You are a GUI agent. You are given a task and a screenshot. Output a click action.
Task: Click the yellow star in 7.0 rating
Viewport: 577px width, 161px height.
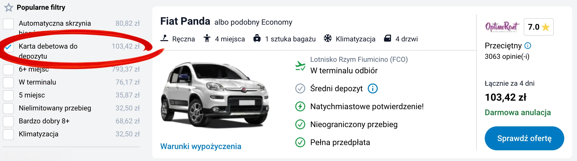point(545,27)
